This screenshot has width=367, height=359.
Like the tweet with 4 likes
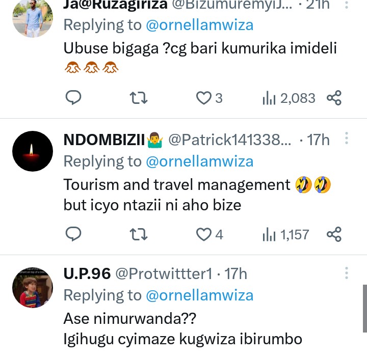click(x=204, y=234)
